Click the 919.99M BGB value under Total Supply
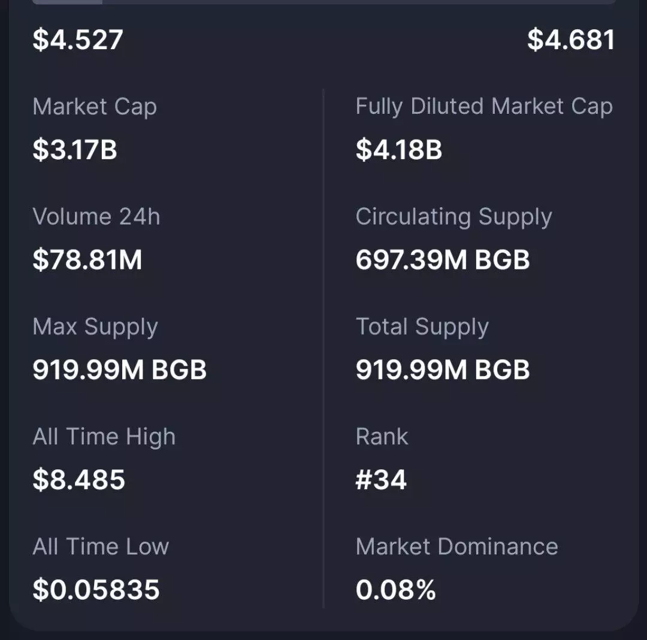647x640 pixels. [x=443, y=370]
